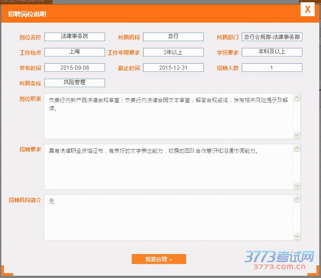Click the 我要应聘 apply button
321x278 pixels.
click(158, 259)
